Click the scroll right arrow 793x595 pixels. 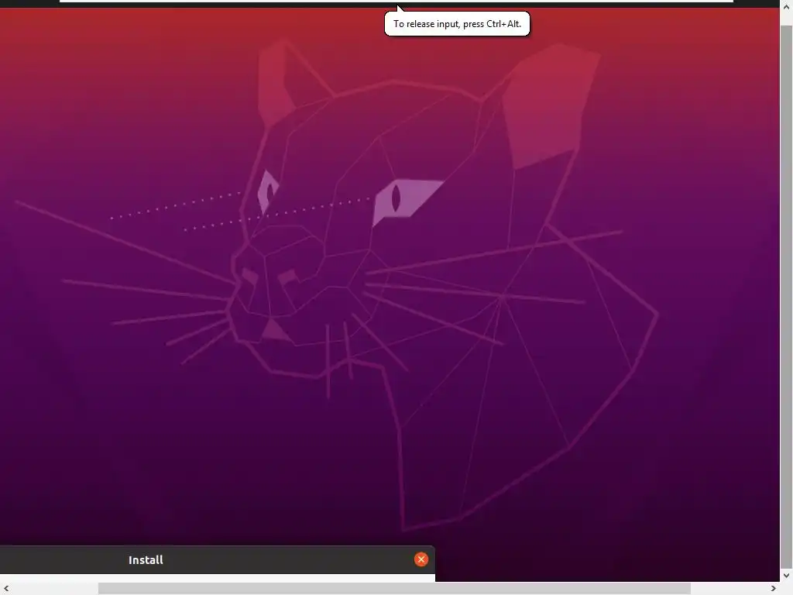point(774,589)
